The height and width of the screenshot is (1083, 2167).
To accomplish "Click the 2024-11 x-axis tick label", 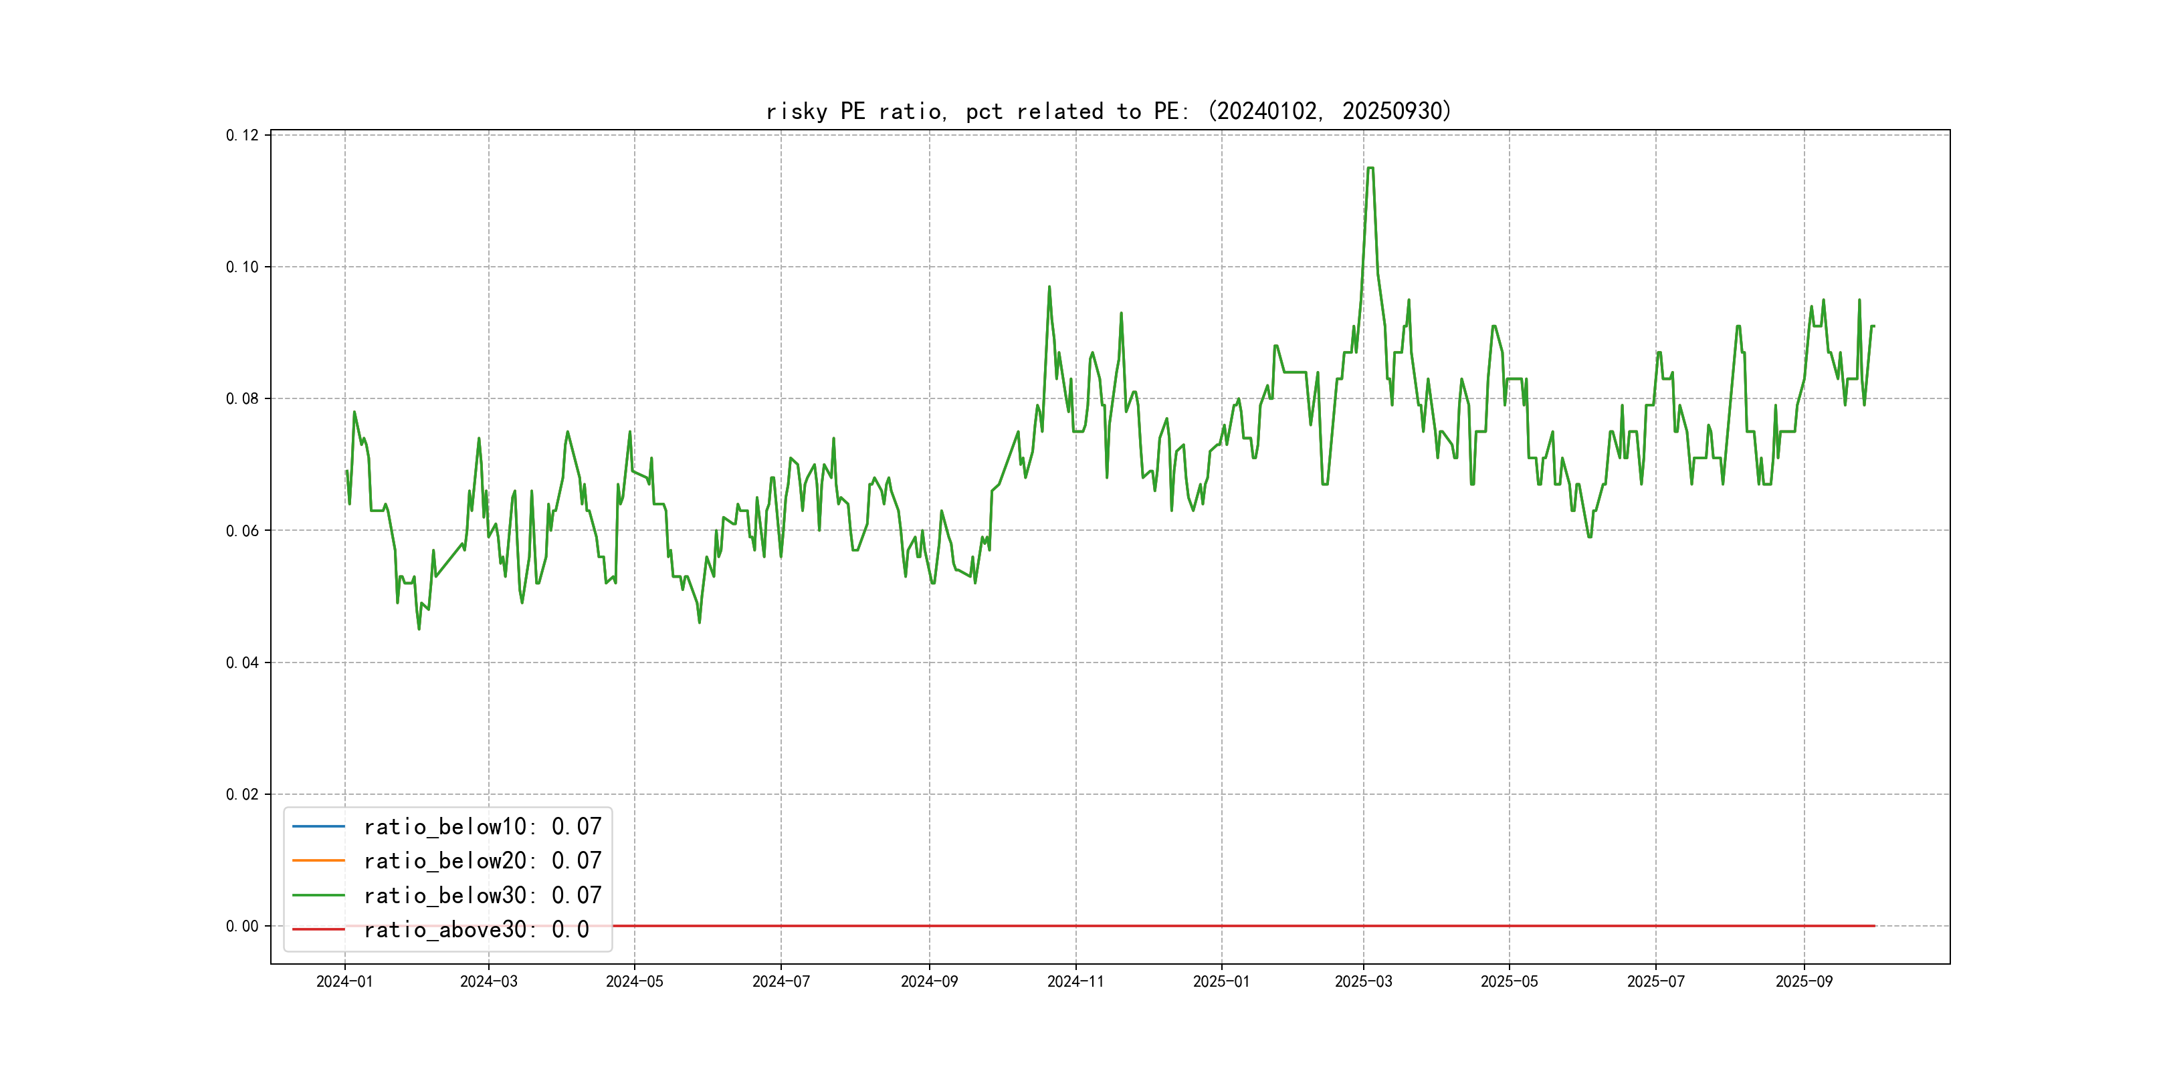I will 1075,981.
